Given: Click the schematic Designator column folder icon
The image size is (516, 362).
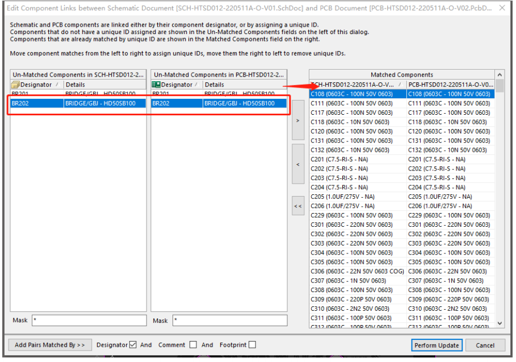Looking at the screenshot, I should coord(16,85).
